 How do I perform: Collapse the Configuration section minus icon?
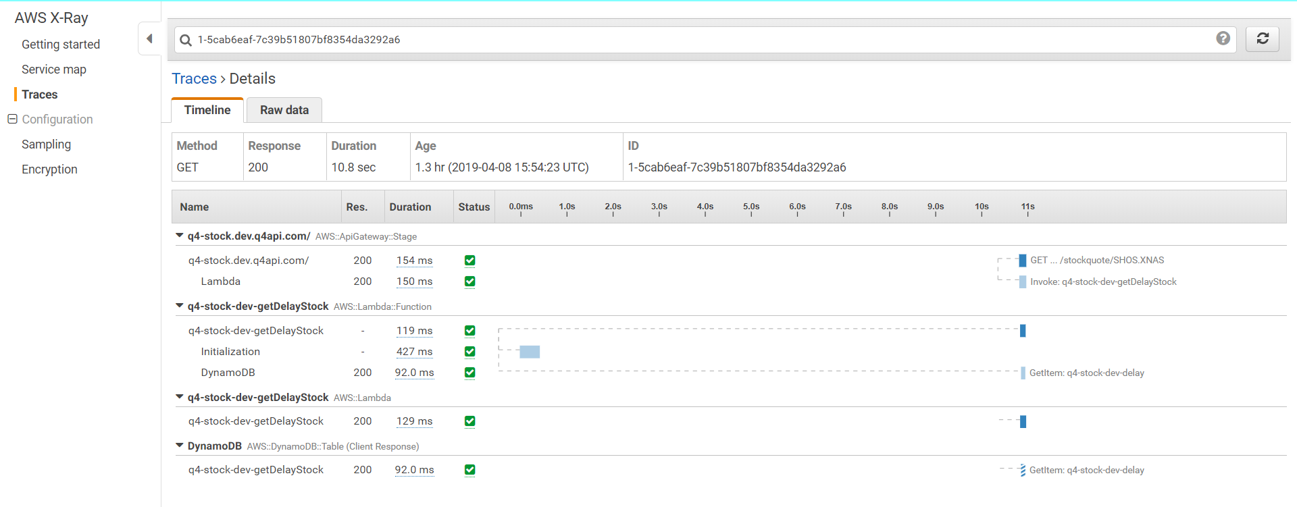12,119
